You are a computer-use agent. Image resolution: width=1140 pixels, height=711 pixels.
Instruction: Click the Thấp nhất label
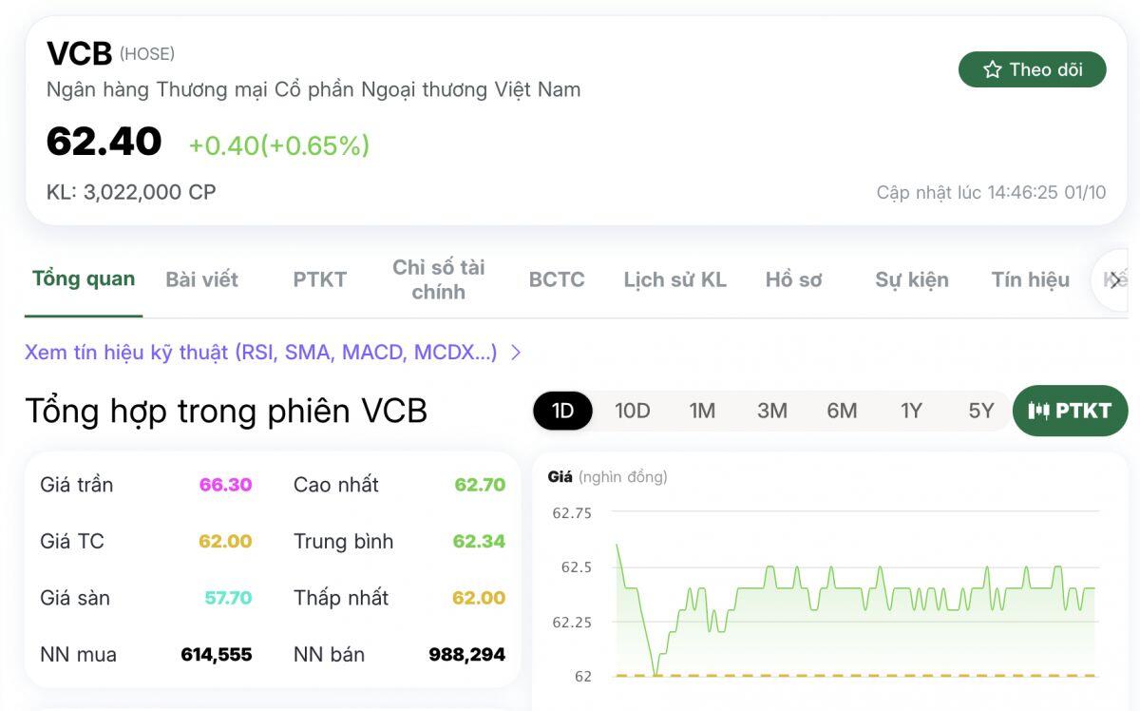point(341,598)
